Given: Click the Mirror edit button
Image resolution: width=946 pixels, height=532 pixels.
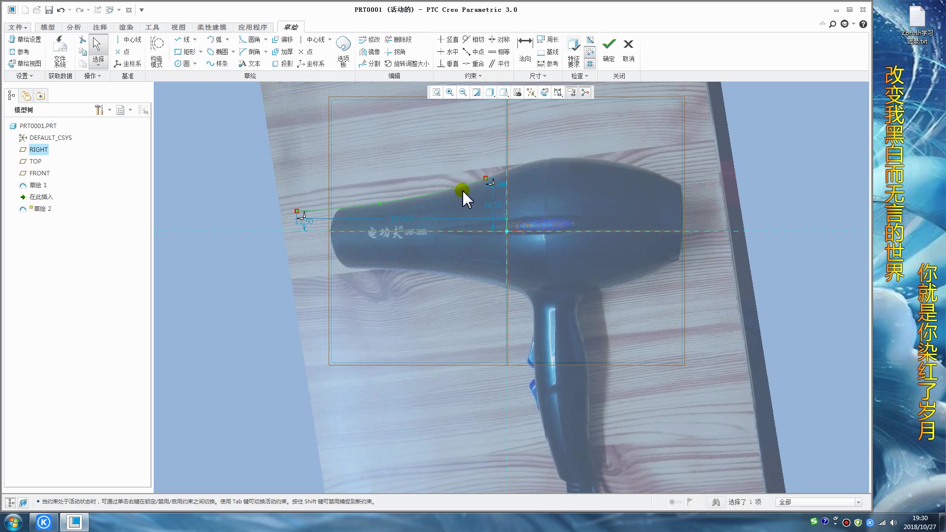Looking at the screenshot, I should (x=370, y=52).
